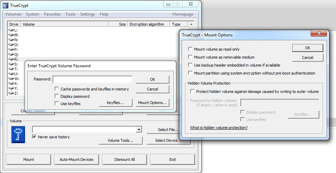Sort by Type column header

pos(178,24)
